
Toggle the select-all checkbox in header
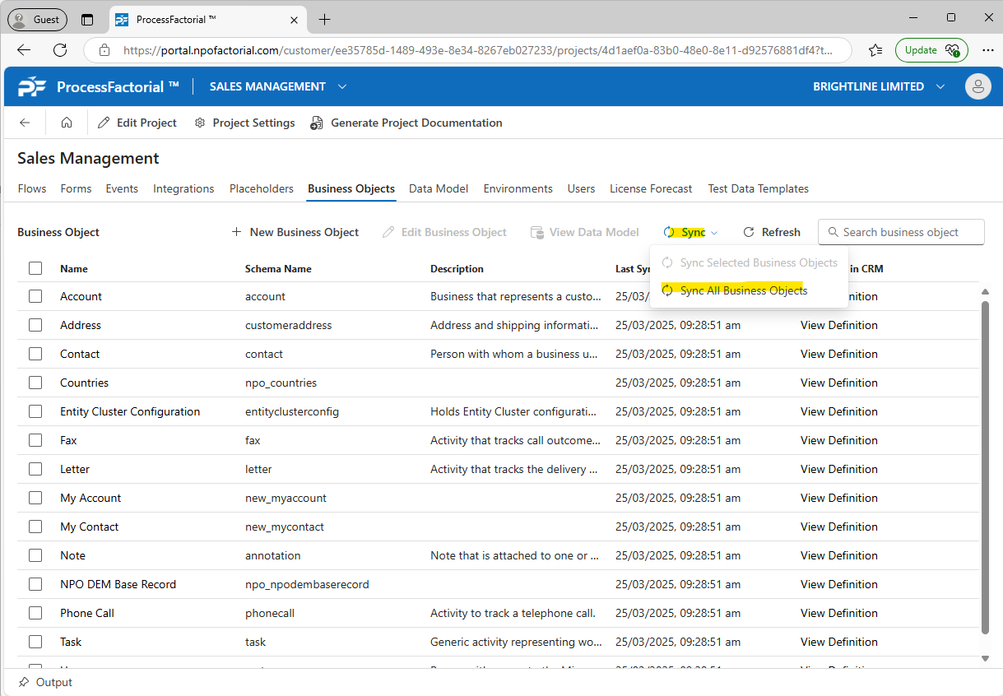click(35, 268)
